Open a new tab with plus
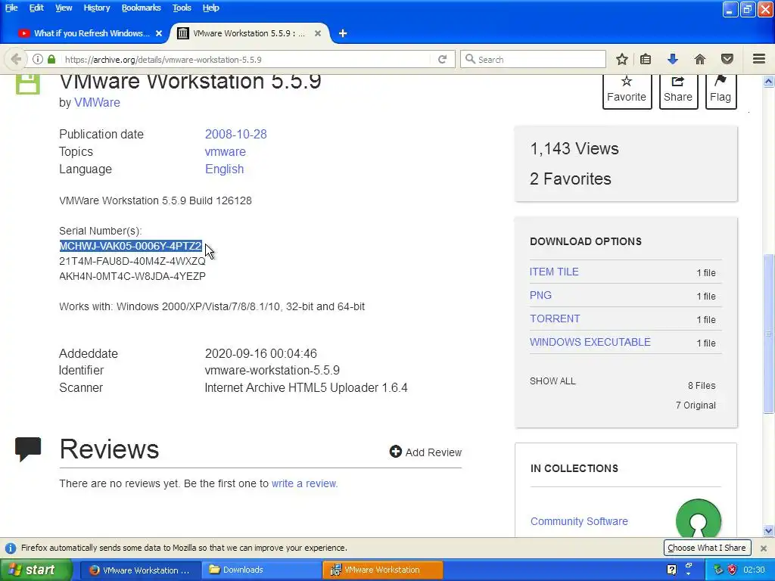The image size is (775, 581). click(x=343, y=33)
